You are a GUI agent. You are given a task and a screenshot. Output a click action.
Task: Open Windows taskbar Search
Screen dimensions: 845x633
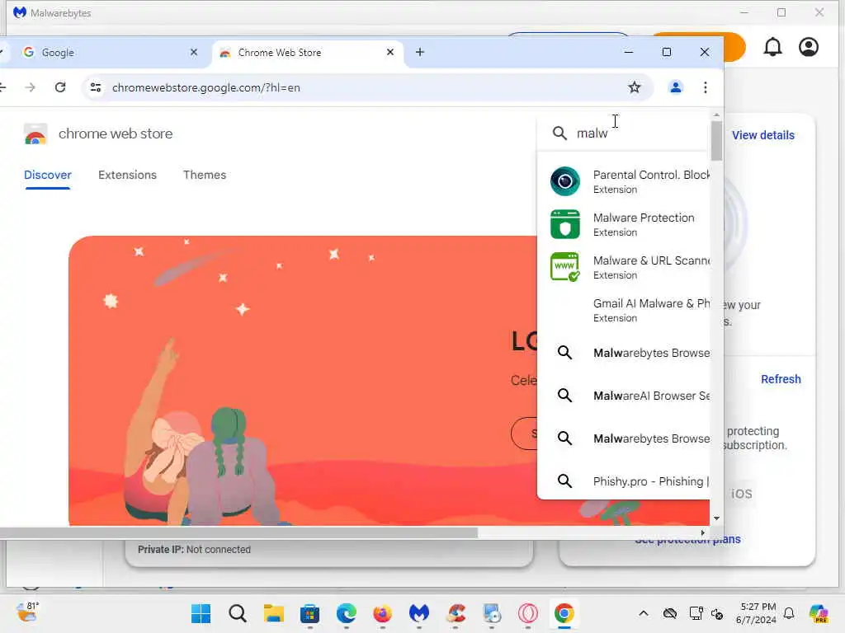(x=237, y=613)
